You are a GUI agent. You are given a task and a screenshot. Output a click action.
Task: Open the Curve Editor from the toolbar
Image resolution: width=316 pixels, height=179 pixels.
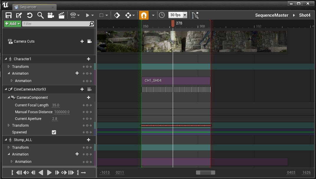(195, 15)
